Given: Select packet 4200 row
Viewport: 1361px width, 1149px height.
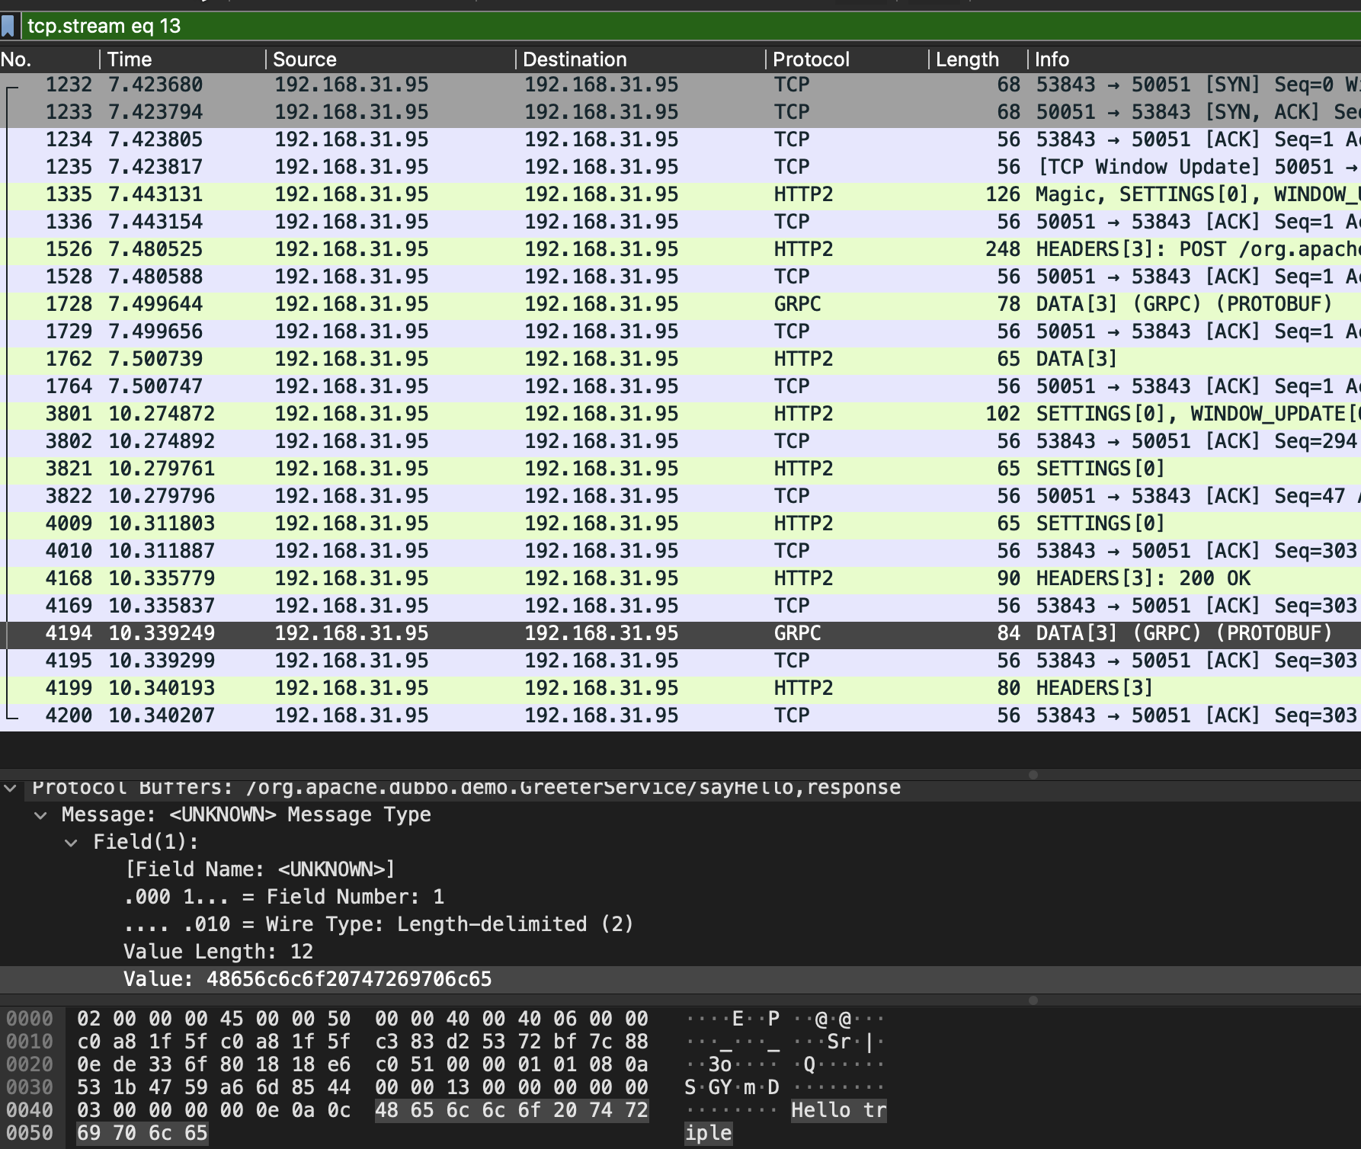Looking at the screenshot, I should (x=680, y=715).
